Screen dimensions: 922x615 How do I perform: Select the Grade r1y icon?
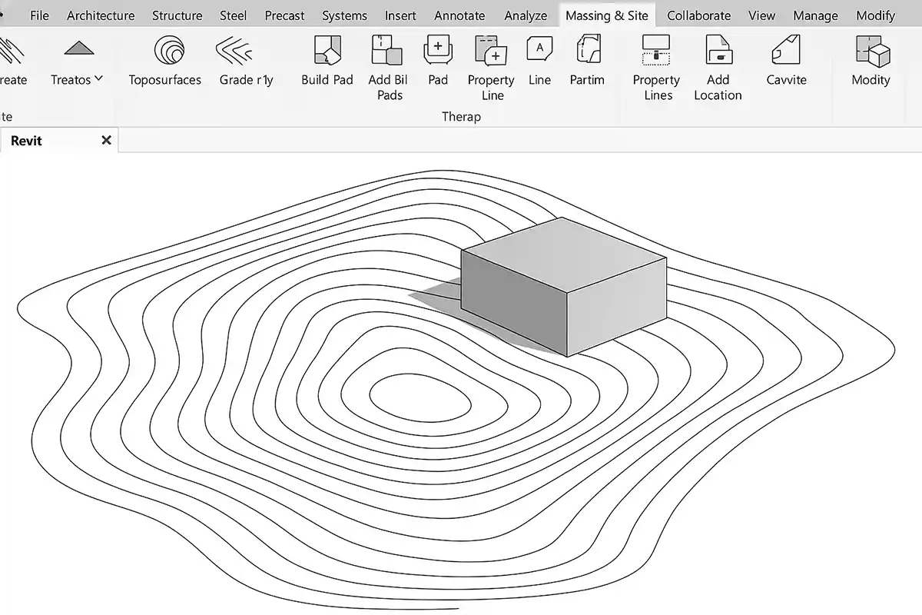click(235, 52)
